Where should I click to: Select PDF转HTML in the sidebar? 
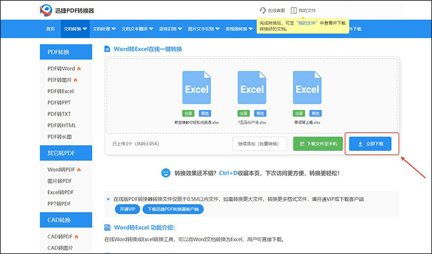click(62, 126)
